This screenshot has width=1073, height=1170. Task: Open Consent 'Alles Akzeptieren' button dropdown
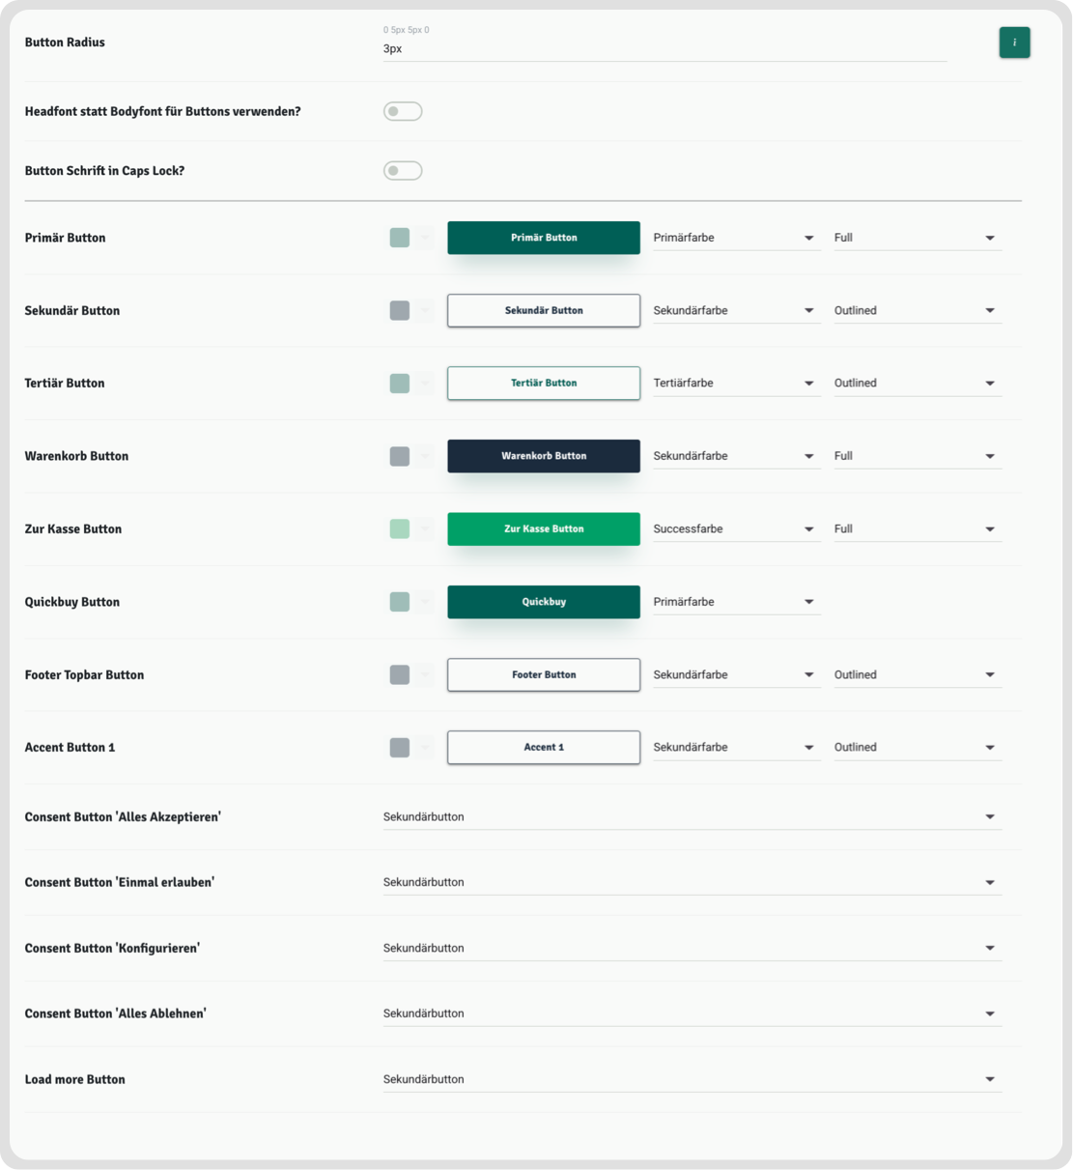(x=692, y=817)
